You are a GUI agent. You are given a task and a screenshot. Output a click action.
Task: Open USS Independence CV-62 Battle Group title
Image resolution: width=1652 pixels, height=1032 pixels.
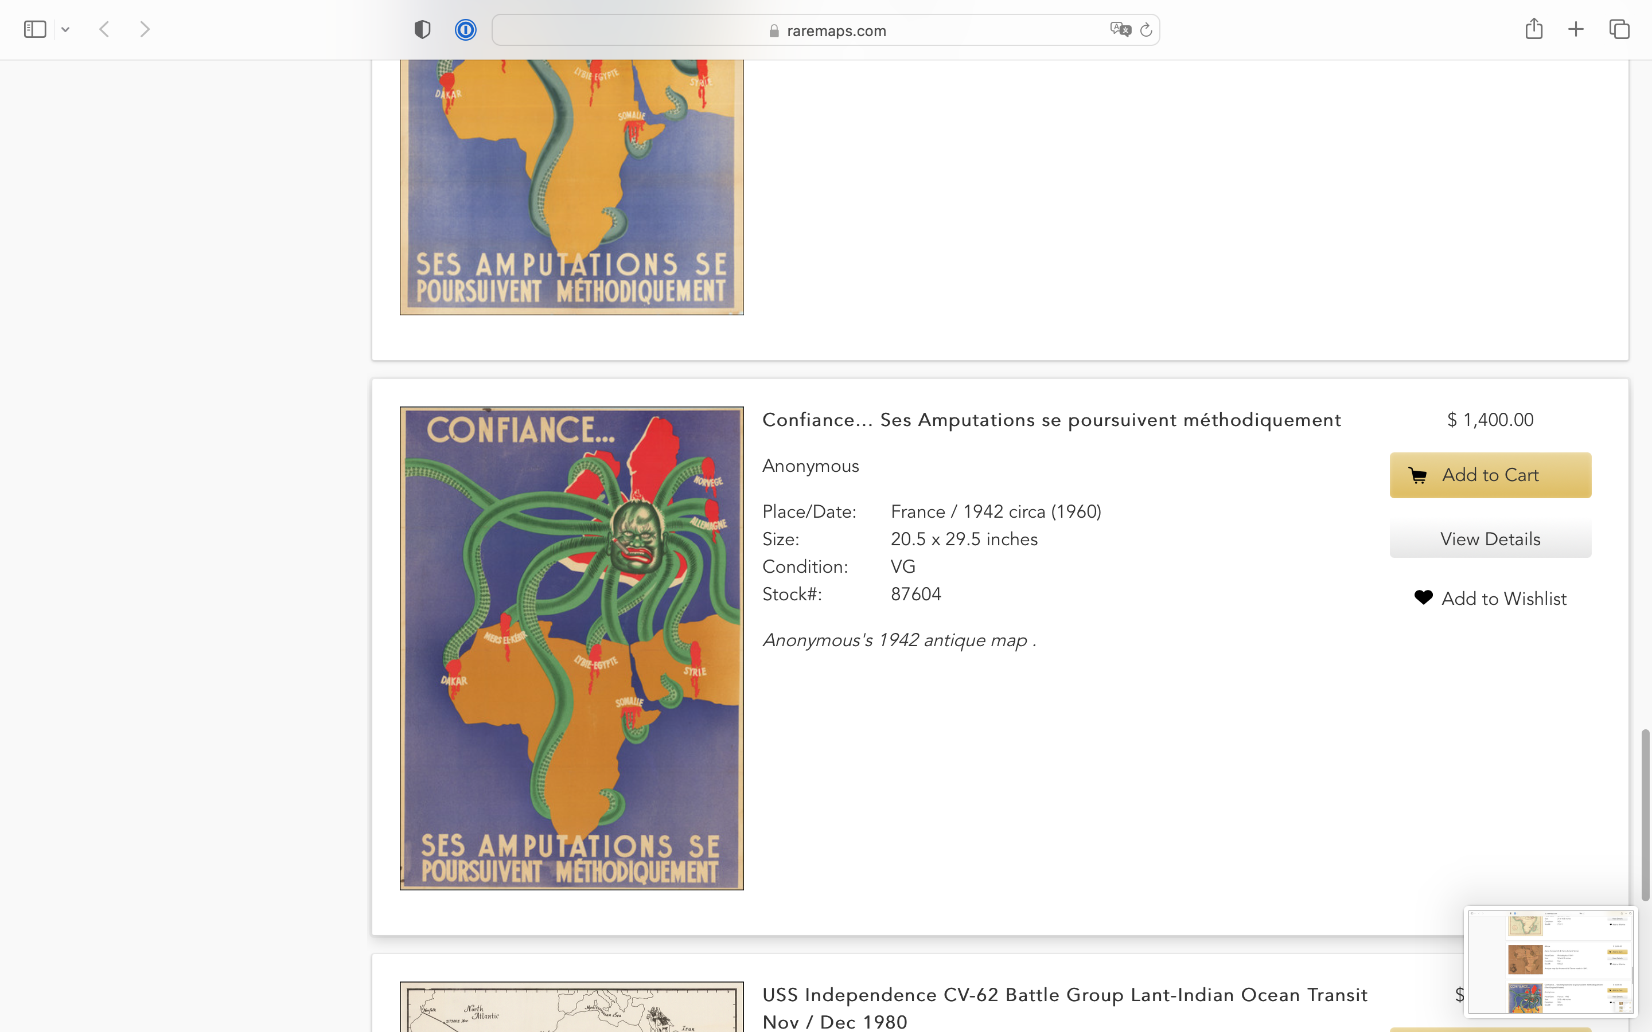[x=1064, y=1008]
